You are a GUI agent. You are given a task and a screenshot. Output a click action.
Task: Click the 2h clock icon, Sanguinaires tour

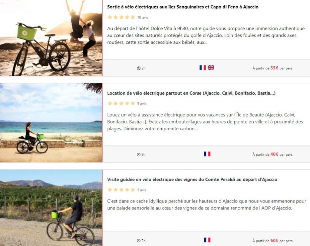[139, 68]
